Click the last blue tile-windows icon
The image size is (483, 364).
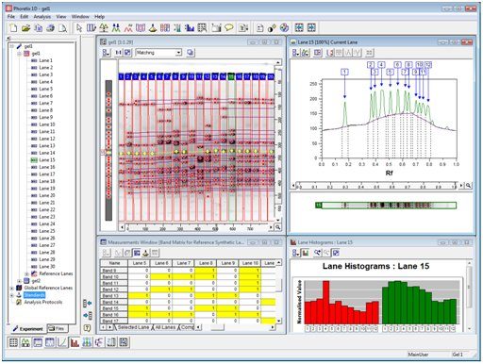311,27
